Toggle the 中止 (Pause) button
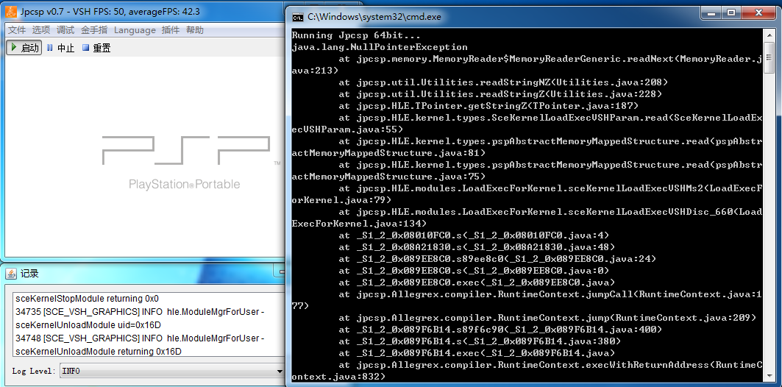This screenshot has height=387, width=782. pyautogui.click(x=60, y=48)
